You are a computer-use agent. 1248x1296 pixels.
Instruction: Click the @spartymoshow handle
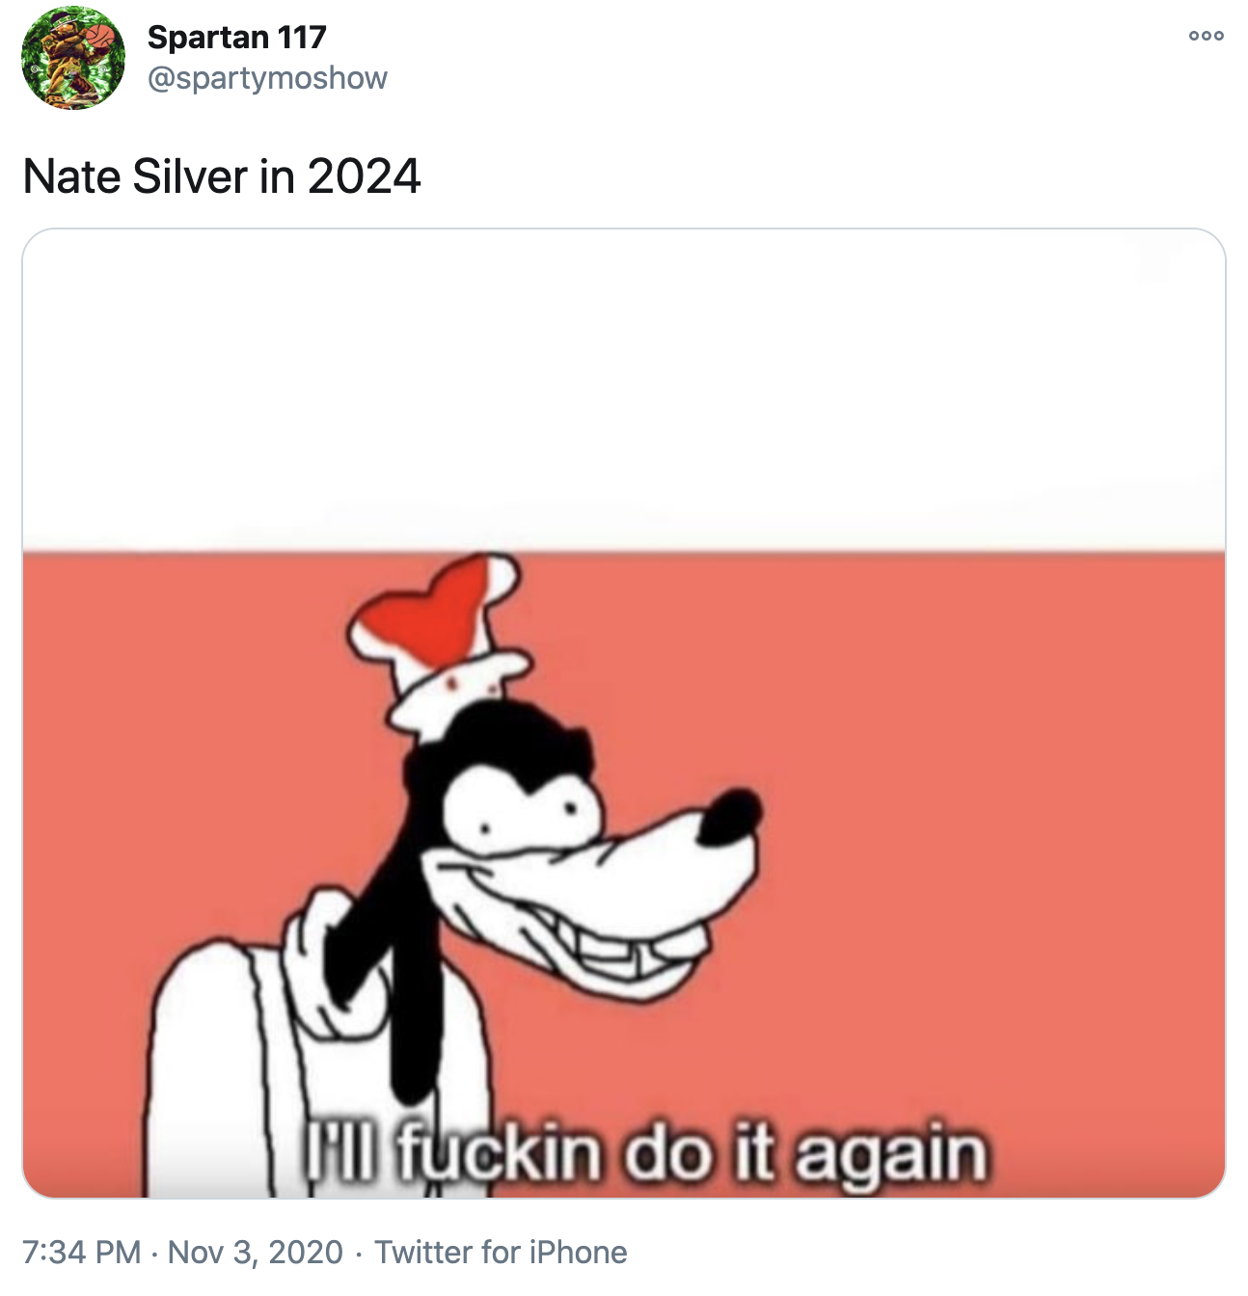(x=267, y=78)
